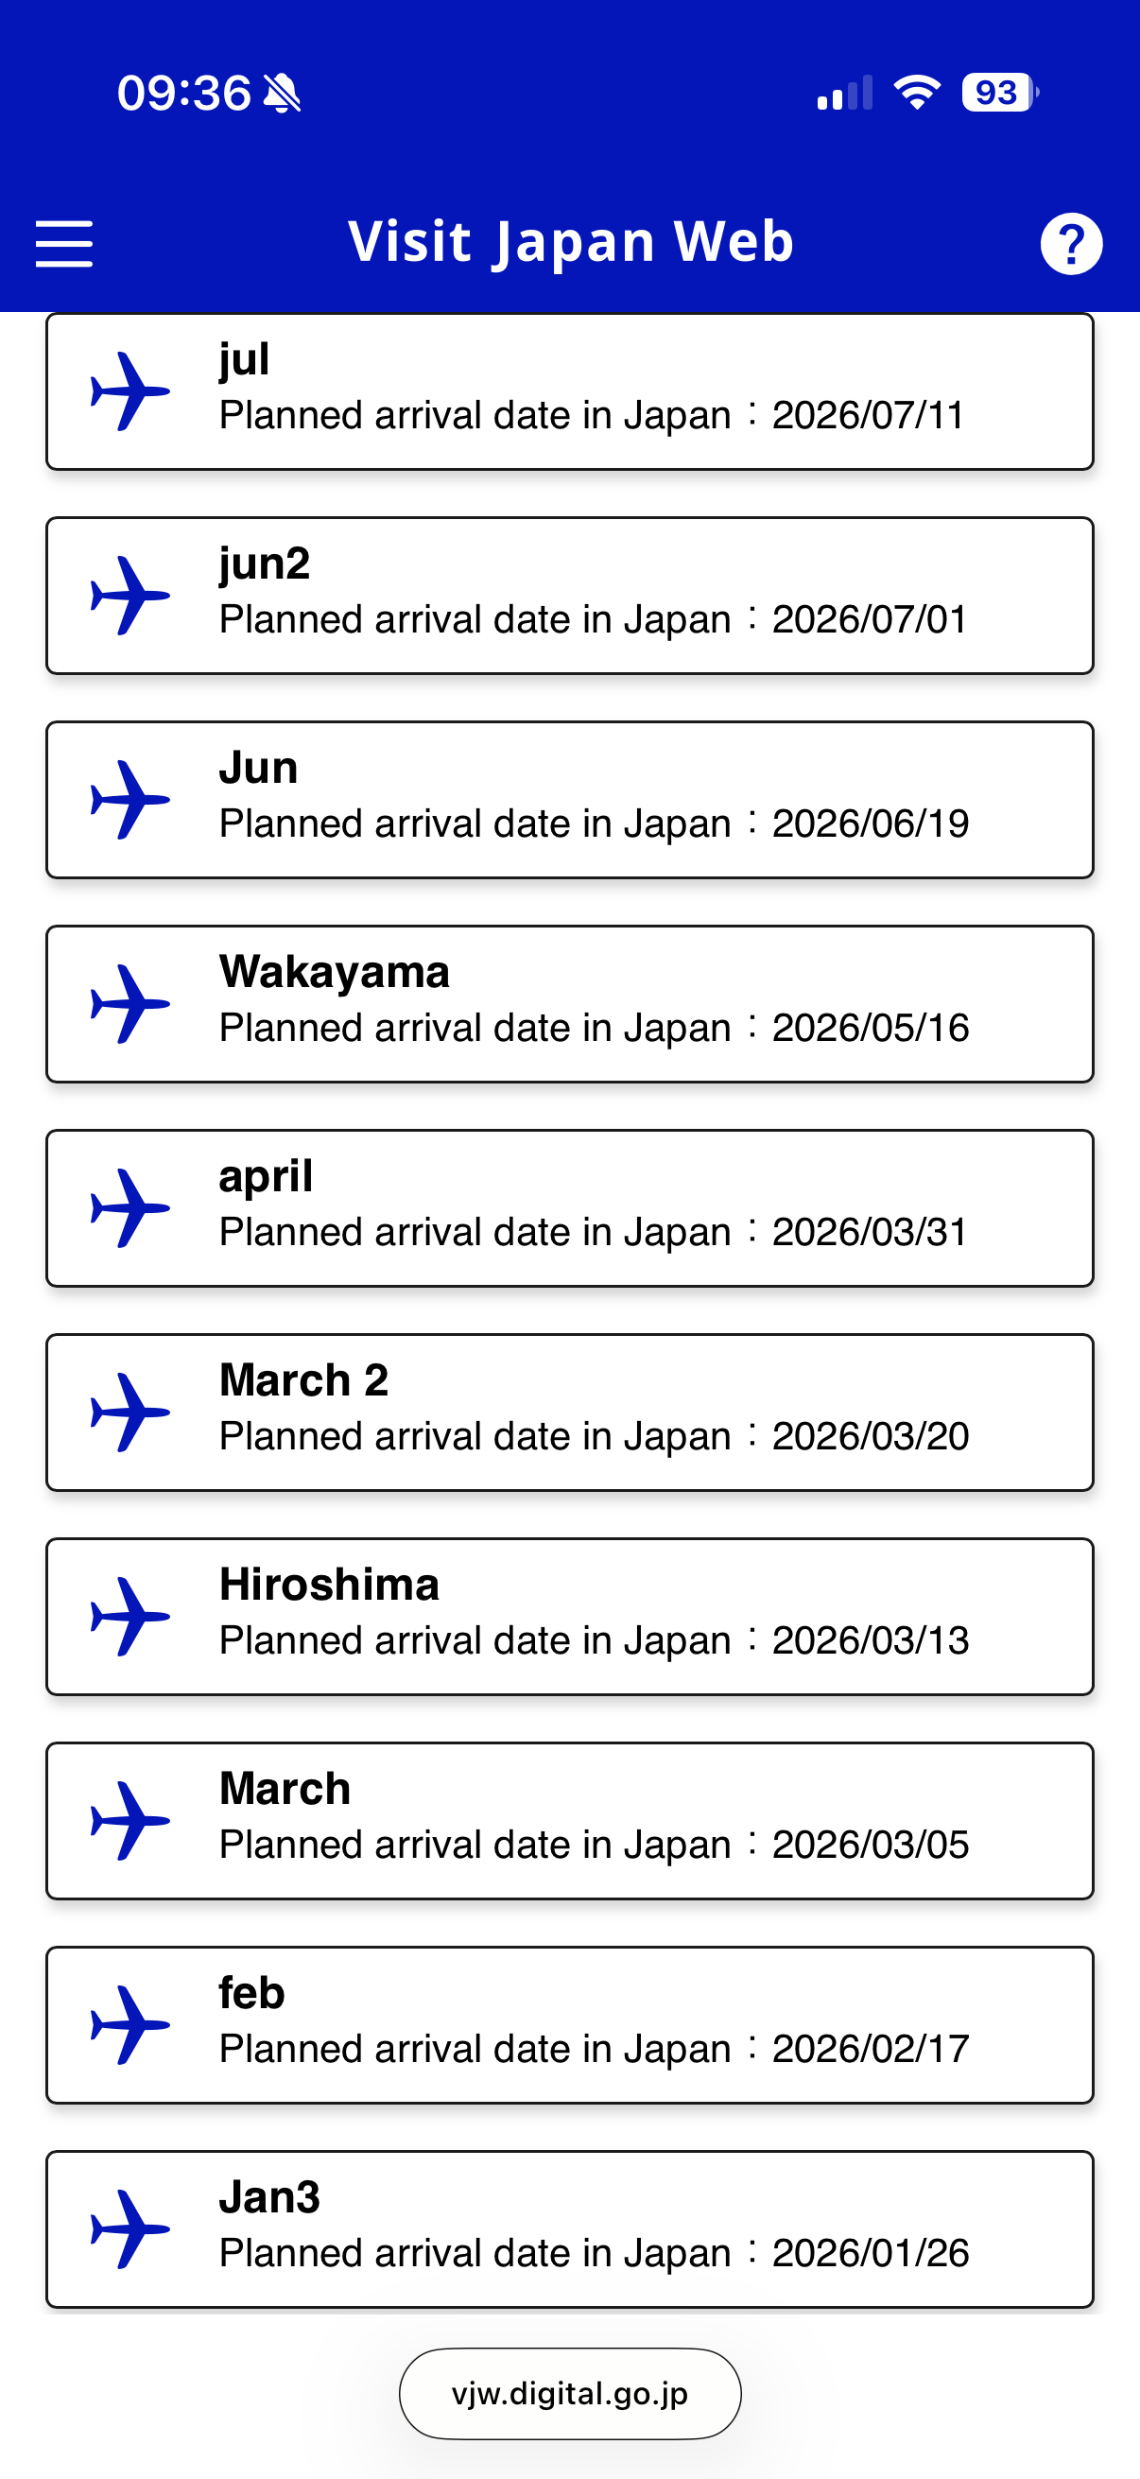Tap the battery indicator showing 93
Image resolution: width=1140 pixels, height=2479 pixels.
click(x=1000, y=93)
